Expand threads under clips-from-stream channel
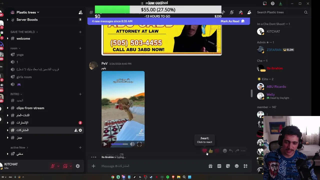Image resolution: width=320 pixels, height=180 pixels. coord(7,108)
